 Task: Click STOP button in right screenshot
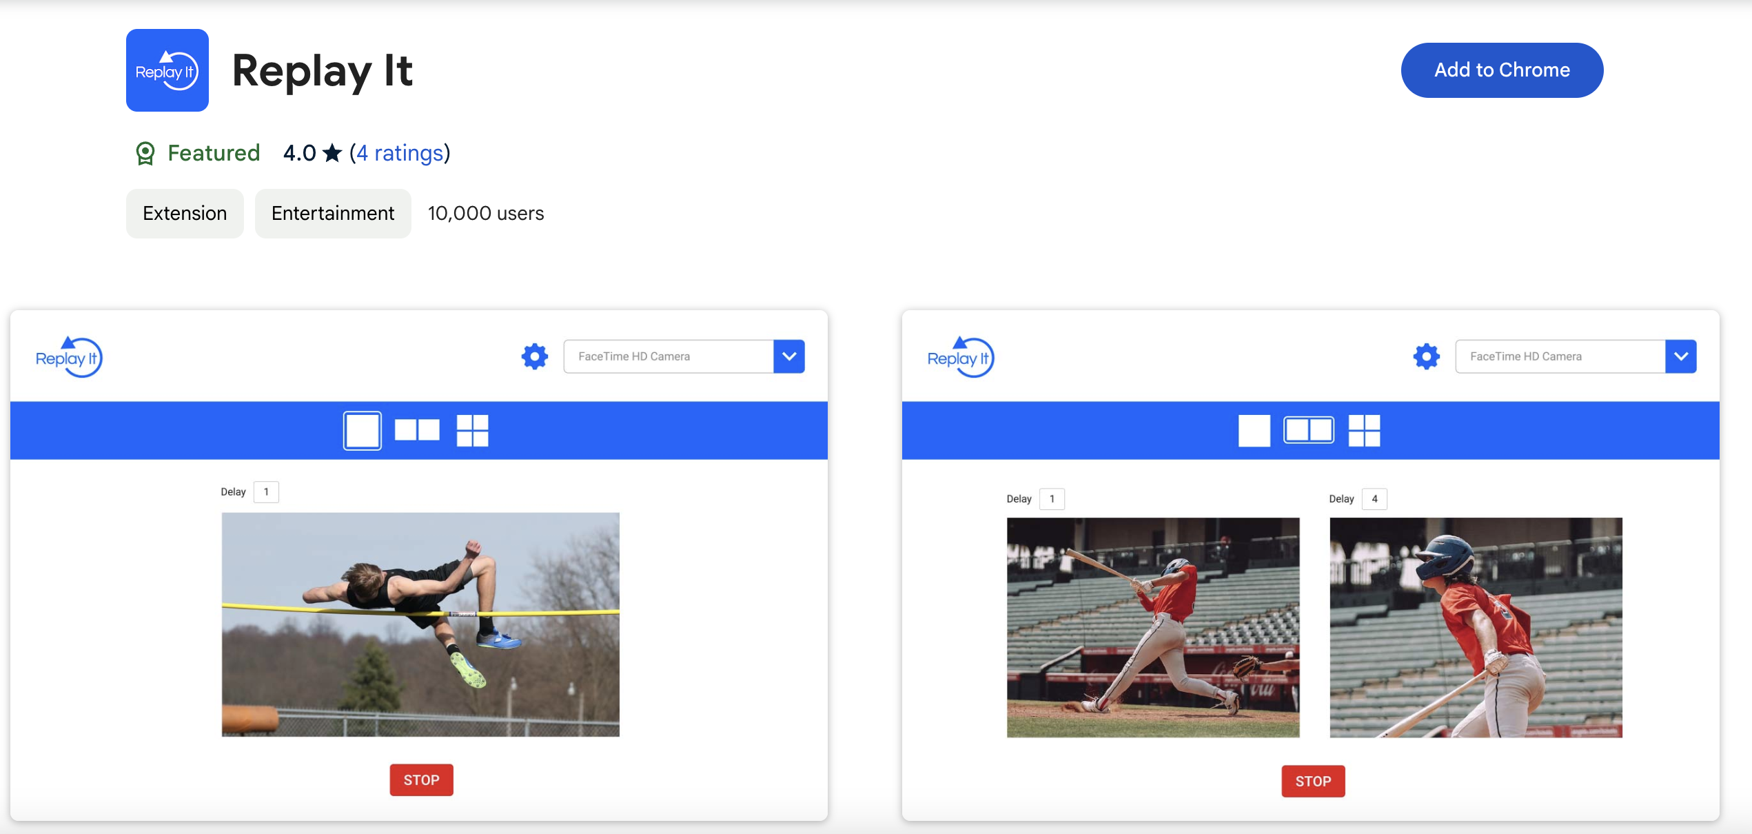1314,782
